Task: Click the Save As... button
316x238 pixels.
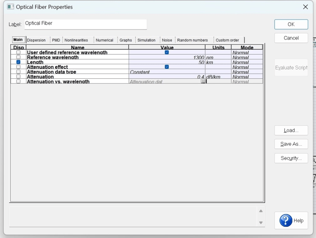Action: pos(291,144)
